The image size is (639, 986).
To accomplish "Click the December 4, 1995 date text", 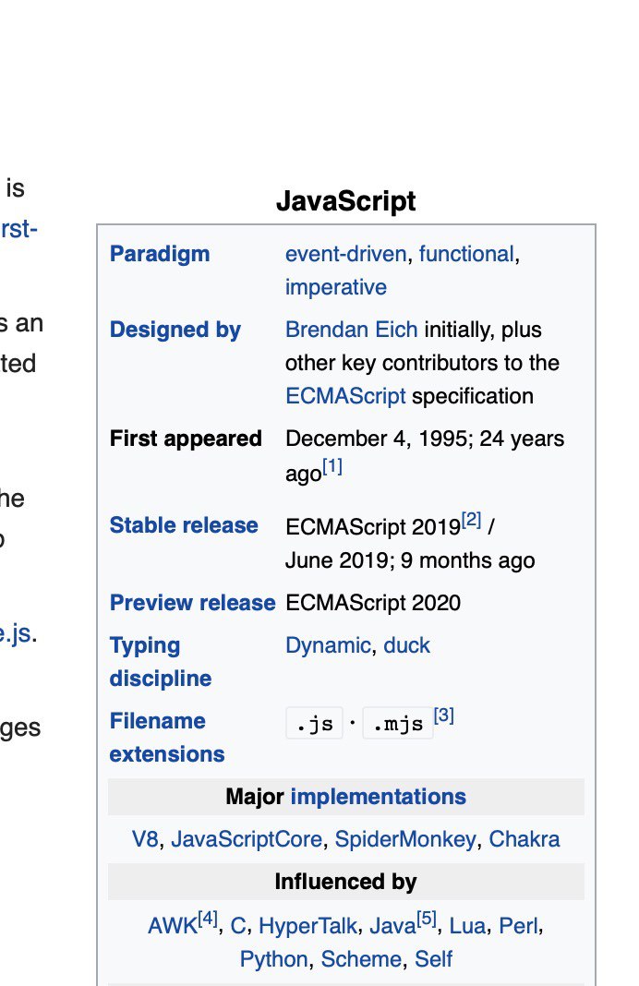I will pyautogui.click(x=379, y=439).
